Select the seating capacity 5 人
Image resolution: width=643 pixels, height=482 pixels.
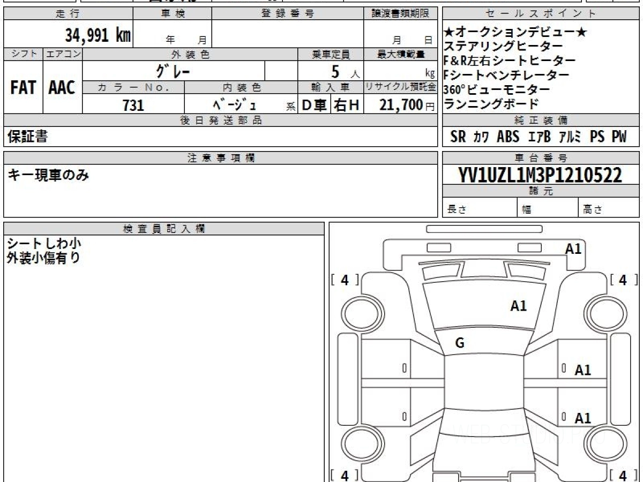tap(346, 72)
